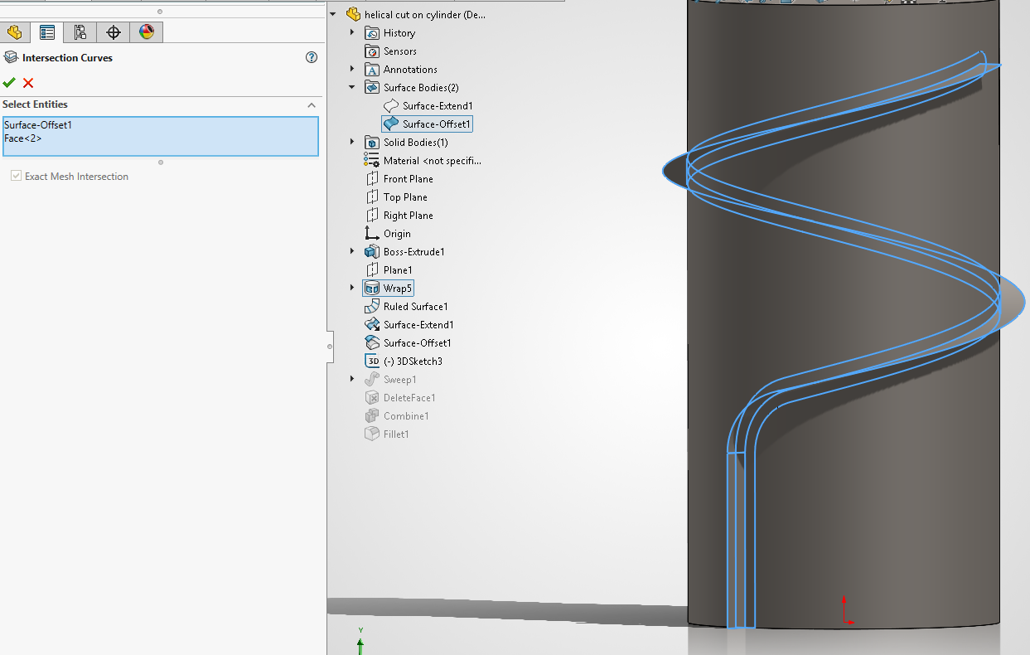
Task: Select the (-) 3DSketch3 label
Action: (413, 361)
